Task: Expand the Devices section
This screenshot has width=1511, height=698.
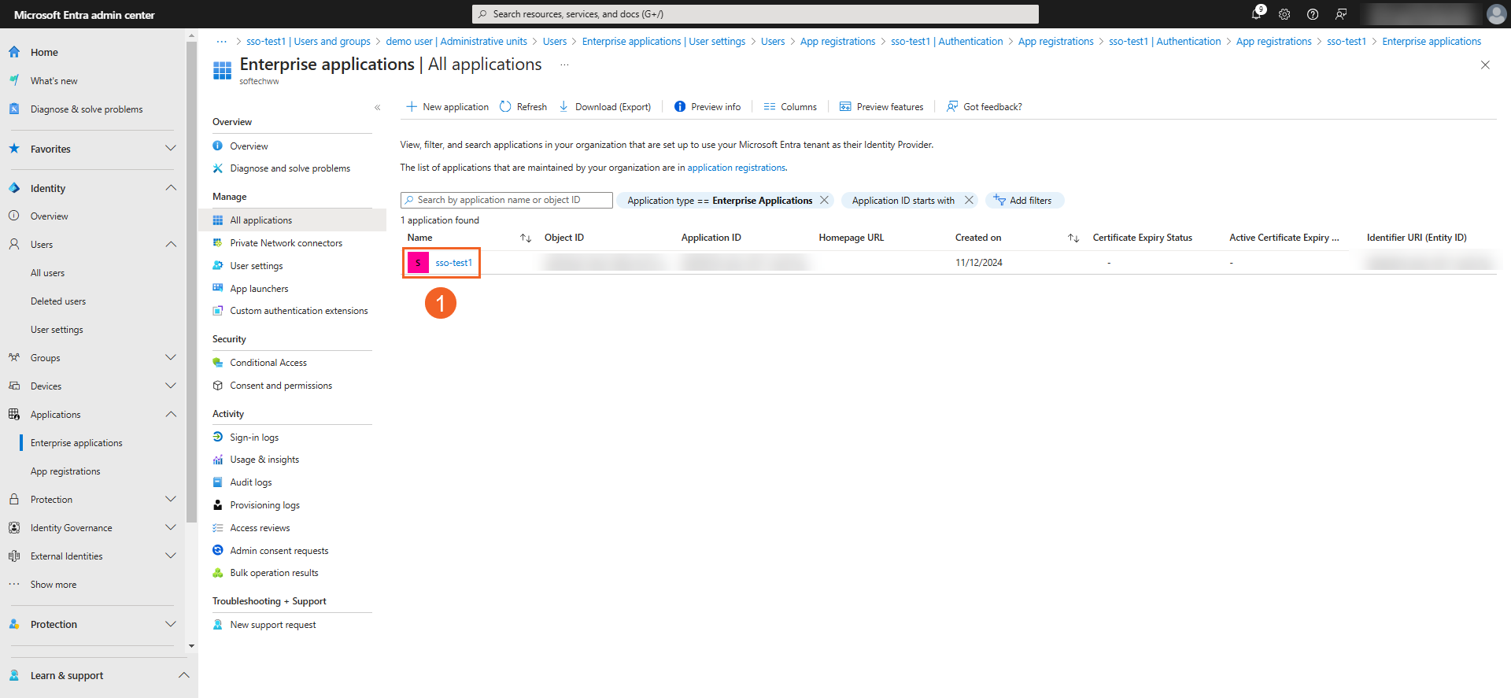Action: click(171, 386)
